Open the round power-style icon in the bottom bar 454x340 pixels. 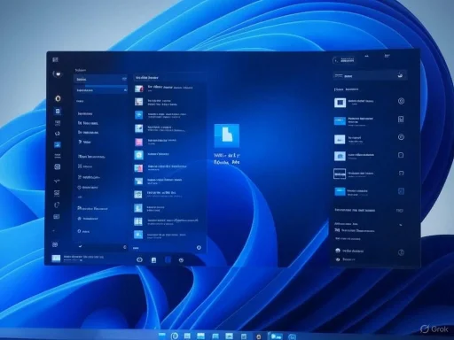pyautogui.click(x=181, y=260)
